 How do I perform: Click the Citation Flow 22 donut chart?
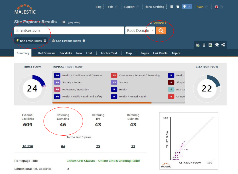pyautogui.click(x=207, y=89)
